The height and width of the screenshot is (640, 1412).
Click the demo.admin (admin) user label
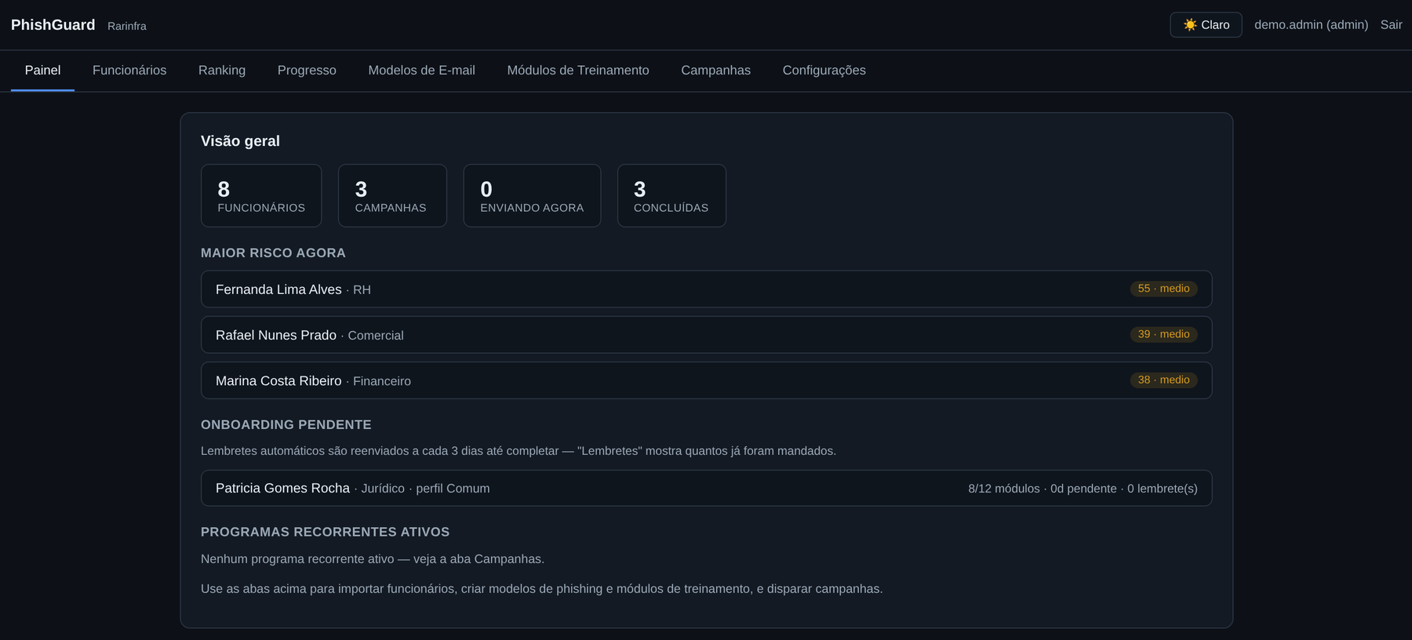(x=1311, y=25)
